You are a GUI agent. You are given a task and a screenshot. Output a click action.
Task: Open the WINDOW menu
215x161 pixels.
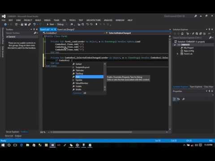[120, 20]
